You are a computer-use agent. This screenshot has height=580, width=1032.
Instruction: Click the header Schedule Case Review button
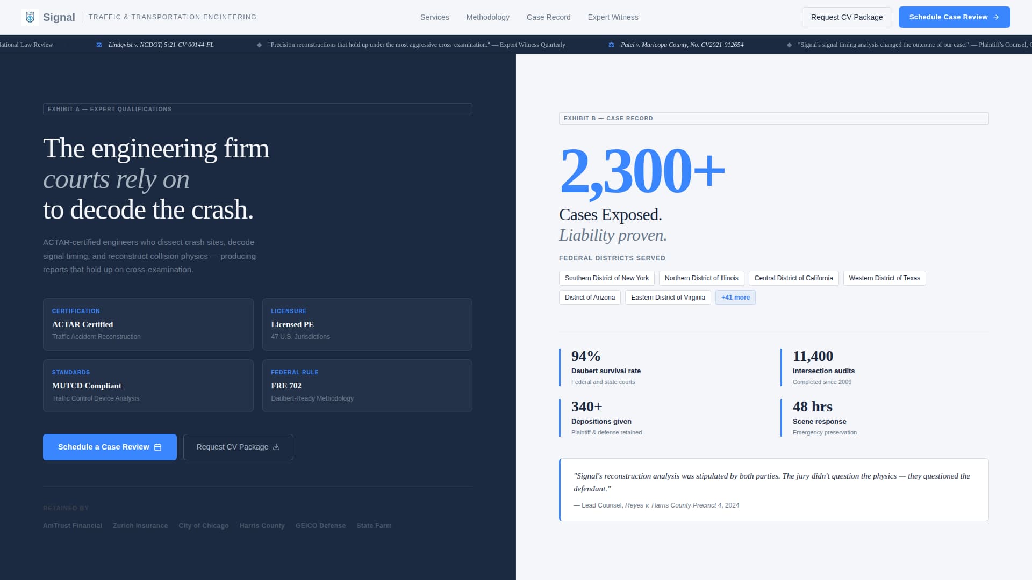(954, 17)
